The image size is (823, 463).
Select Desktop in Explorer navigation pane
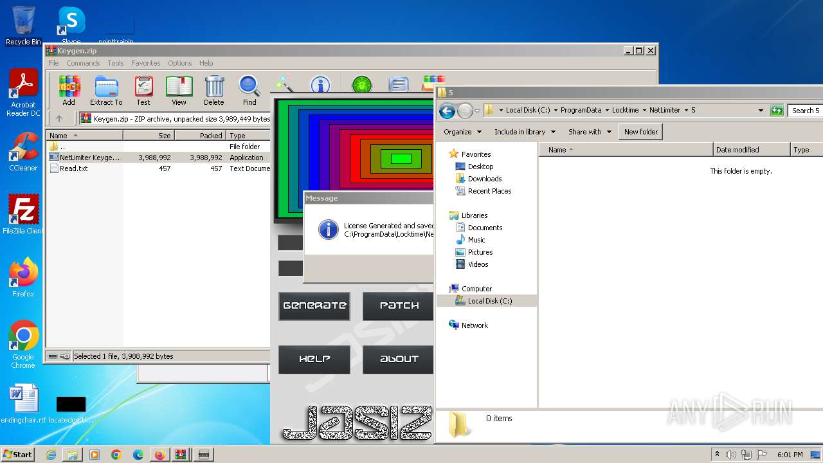coord(480,167)
